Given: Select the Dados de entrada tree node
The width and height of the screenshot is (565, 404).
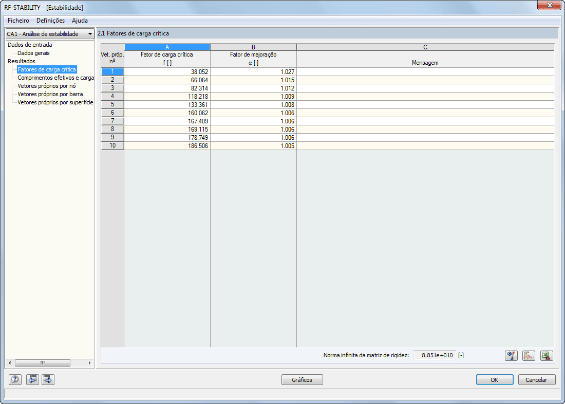Looking at the screenshot, I should 30,45.
